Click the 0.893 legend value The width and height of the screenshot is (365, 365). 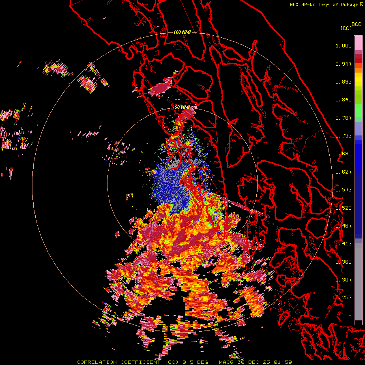tap(344, 82)
